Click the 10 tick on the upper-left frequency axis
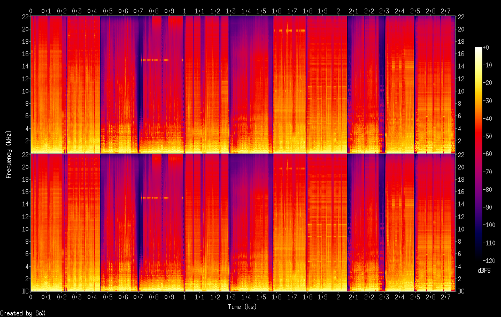The width and height of the screenshot is (501, 317). coord(24,91)
